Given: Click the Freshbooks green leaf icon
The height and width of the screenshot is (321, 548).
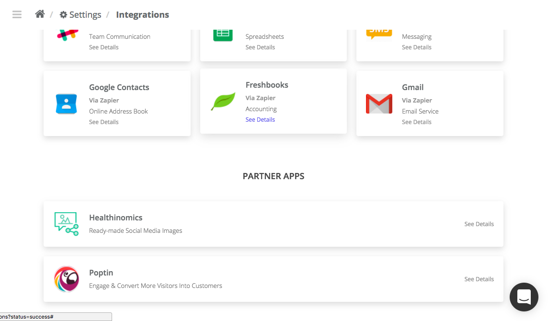Looking at the screenshot, I should [x=223, y=102].
